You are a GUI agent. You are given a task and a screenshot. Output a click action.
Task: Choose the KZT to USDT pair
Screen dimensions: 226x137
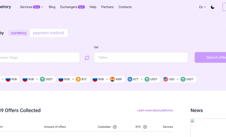tap(144, 79)
